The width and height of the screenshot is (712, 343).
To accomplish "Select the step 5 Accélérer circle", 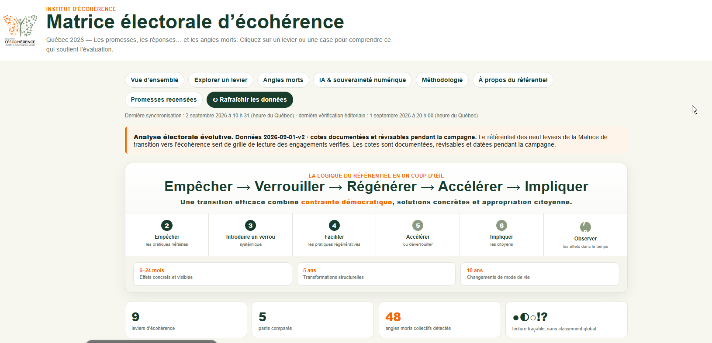I will 418,226.
